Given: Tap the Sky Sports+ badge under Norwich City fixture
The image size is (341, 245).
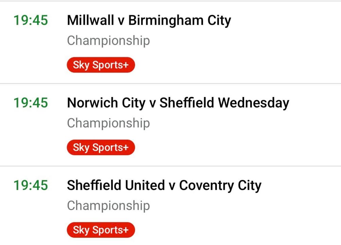Looking at the screenshot, I should pos(101,147).
